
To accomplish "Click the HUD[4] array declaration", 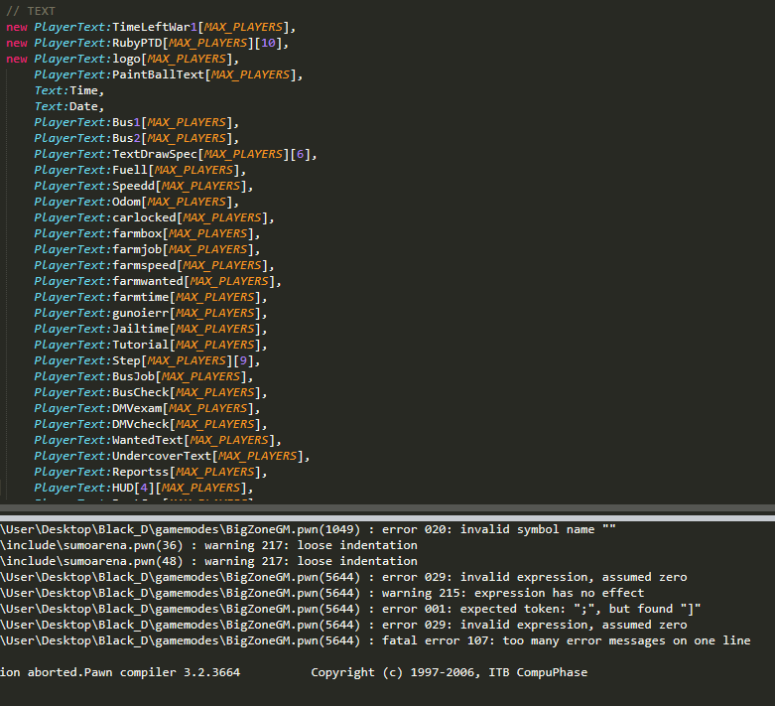I will [144, 488].
